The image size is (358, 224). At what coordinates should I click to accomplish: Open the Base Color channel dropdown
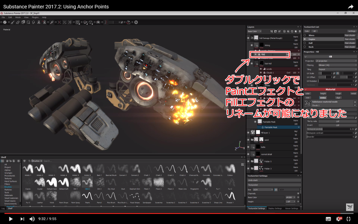pyautogui.click(x=254, y=31)
